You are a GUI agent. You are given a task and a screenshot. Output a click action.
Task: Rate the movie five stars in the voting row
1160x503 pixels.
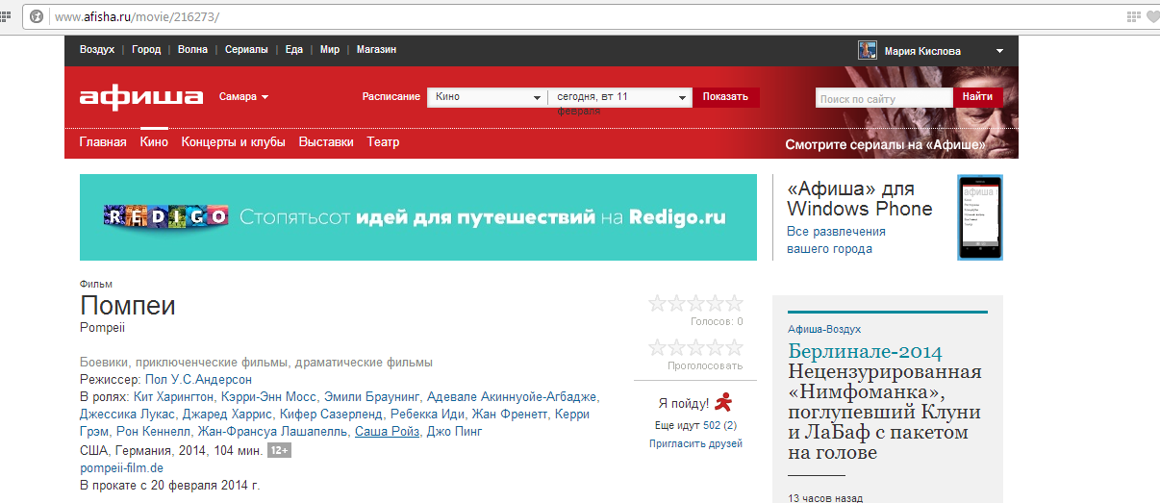735,347
